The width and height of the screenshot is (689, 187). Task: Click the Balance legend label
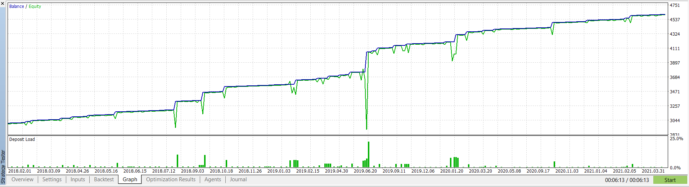pyautogui.click(x=17, y=6)
